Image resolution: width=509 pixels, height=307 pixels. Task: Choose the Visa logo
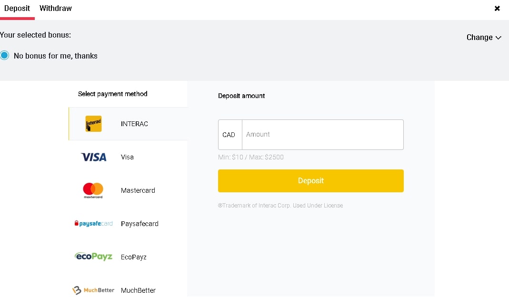[94, 157]
